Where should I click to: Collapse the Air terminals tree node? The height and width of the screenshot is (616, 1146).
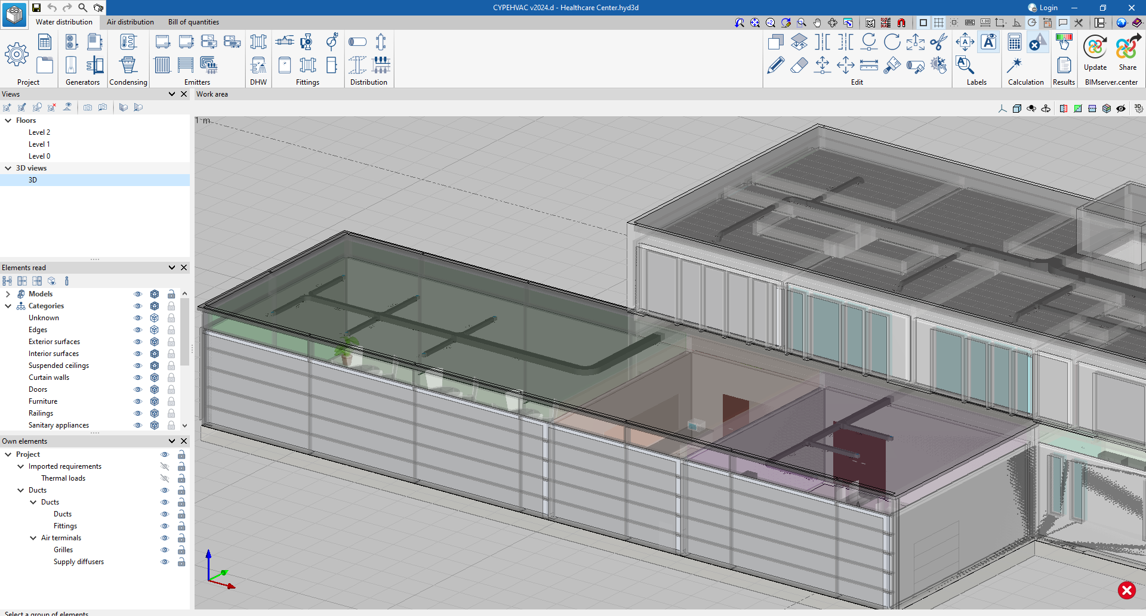pyautogui.click(x=33, y=538)
